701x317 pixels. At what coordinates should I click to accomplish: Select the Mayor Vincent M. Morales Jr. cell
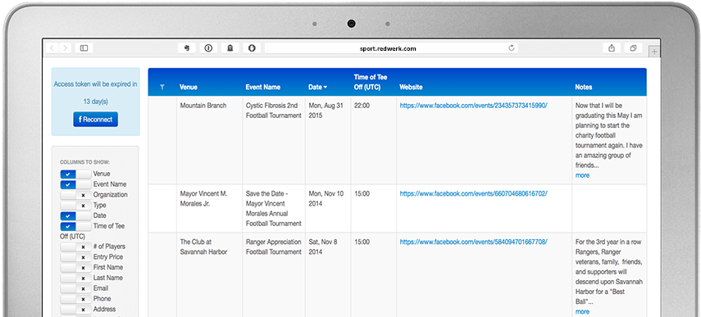210,208
